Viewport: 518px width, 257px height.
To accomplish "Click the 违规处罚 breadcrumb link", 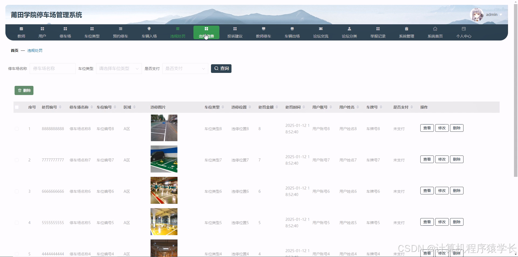I will (x=35, y=50).
